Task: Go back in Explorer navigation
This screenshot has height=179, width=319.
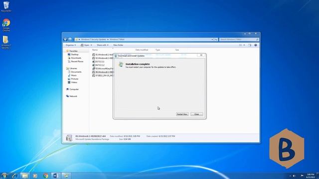Action: (65, 39)
